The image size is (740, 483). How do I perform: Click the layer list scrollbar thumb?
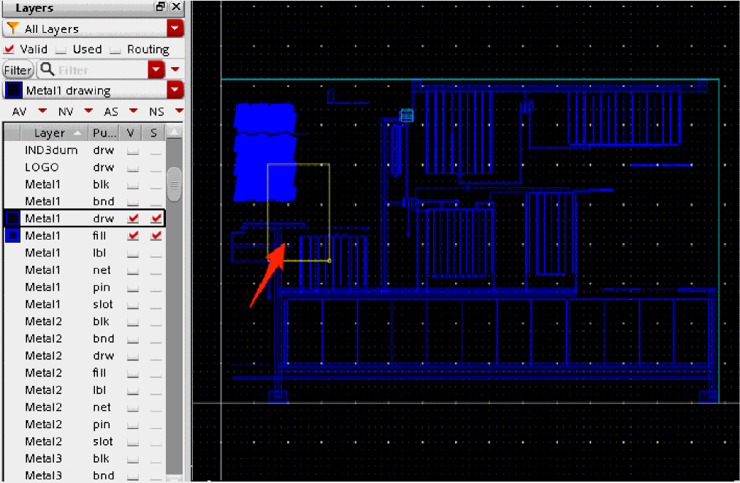tap(174, 184)
